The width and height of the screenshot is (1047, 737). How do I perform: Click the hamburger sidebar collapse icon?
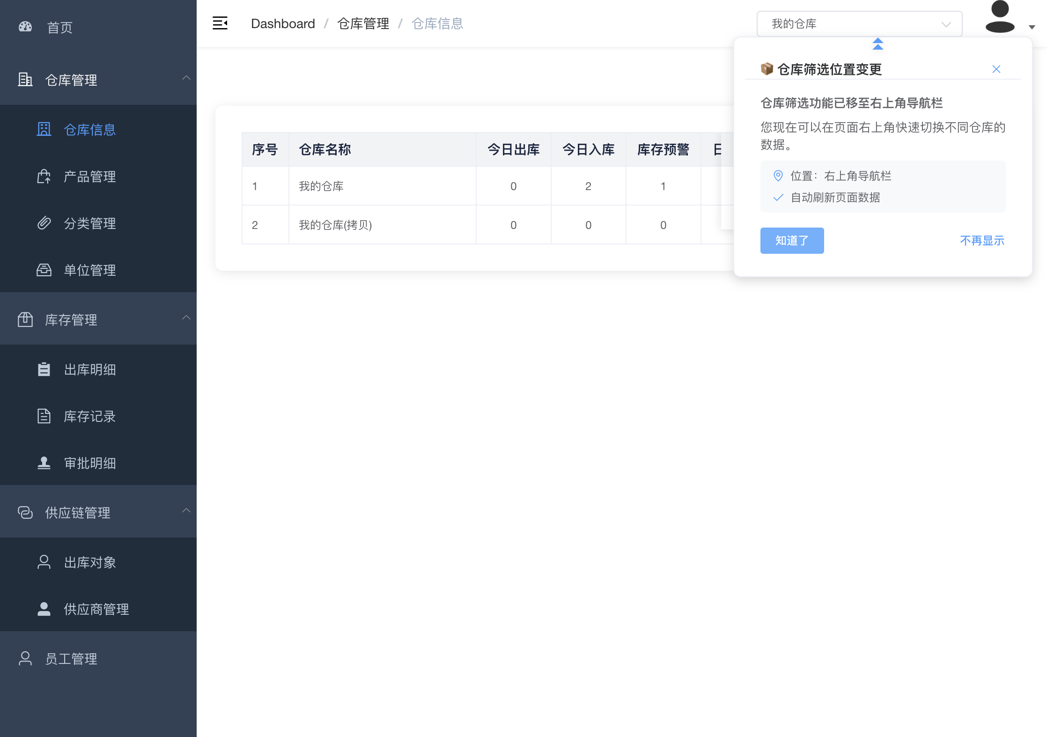pos(220,23)
